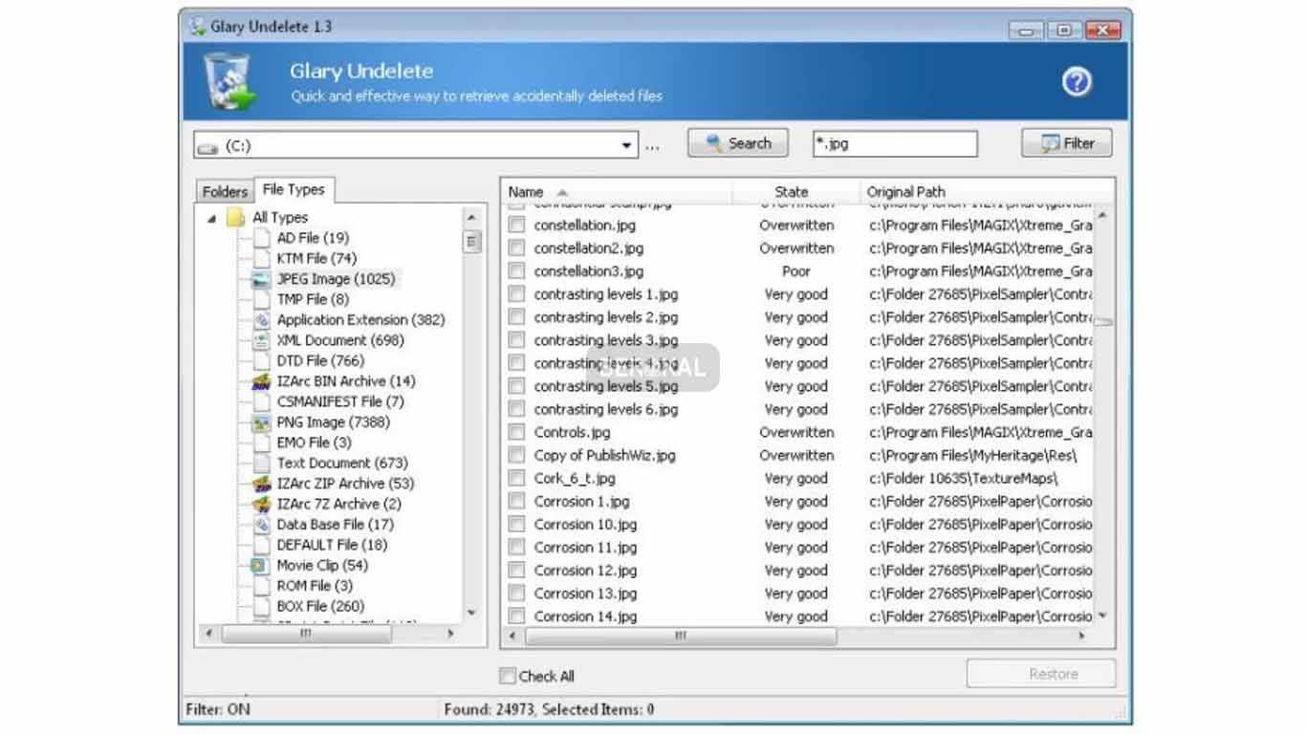The height and width of the screenshot is (734, 1306).
Task: Sort the list by the Name column
Action: pyautogui.click(x=617, y=191)
